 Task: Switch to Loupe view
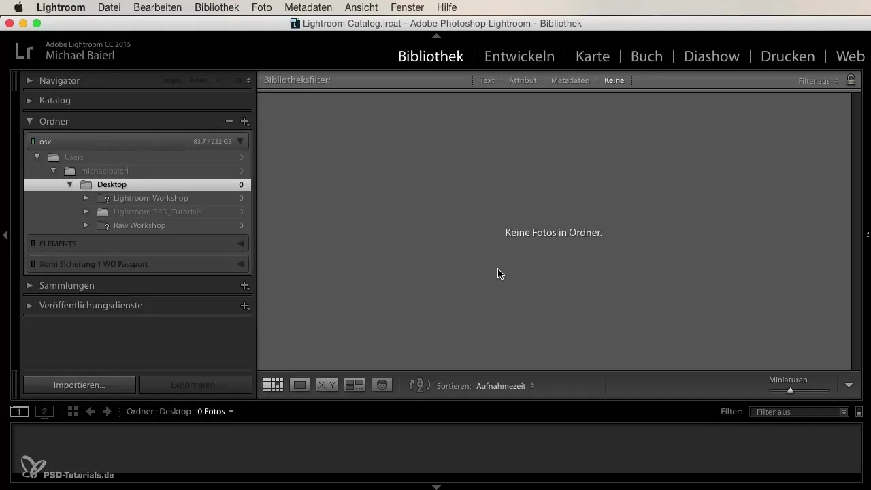[x=299, y=385]
